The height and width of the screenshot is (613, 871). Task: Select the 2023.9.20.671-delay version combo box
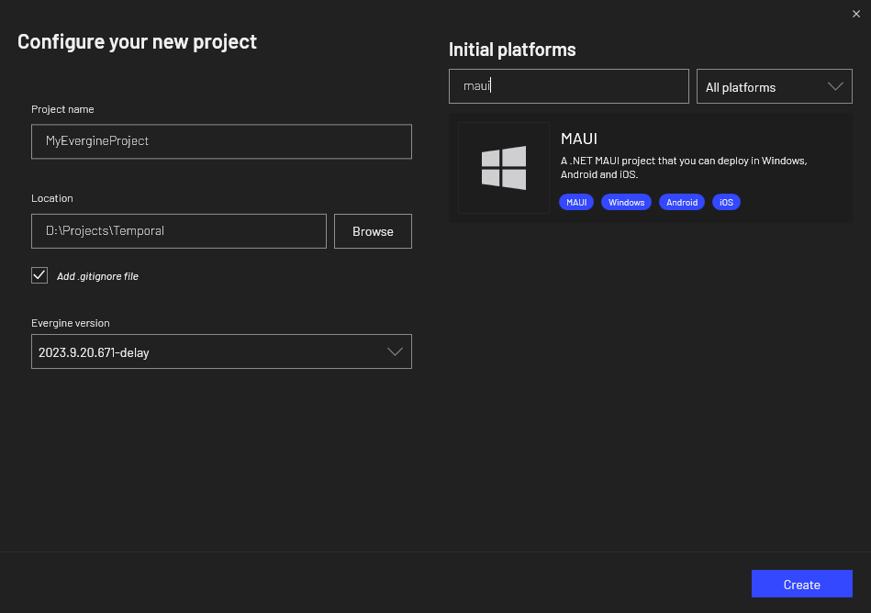point(221,351)
